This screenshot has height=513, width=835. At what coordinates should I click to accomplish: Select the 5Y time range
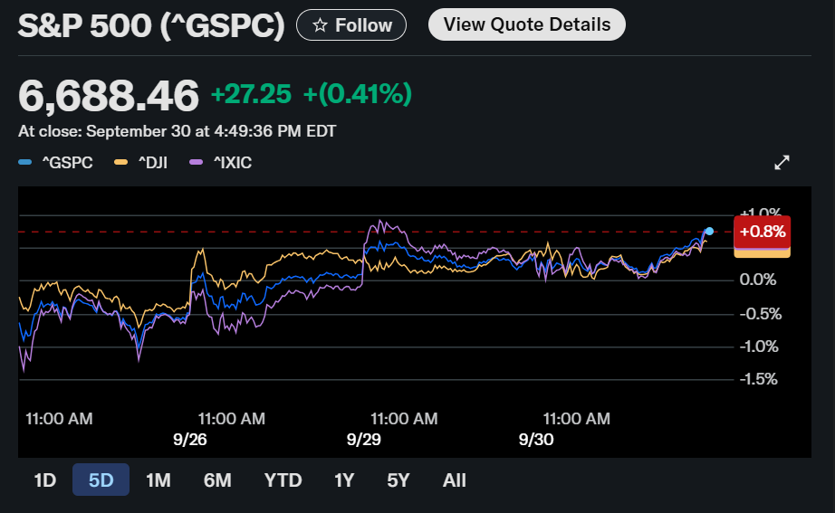(398, 480)
